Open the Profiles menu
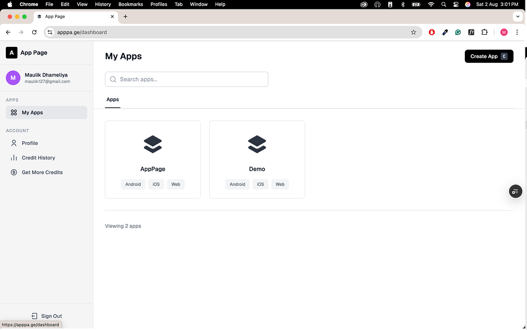Image resolution: width=527 pixels, height=330 pixels. pyautogui.click(x=159, y=4)
